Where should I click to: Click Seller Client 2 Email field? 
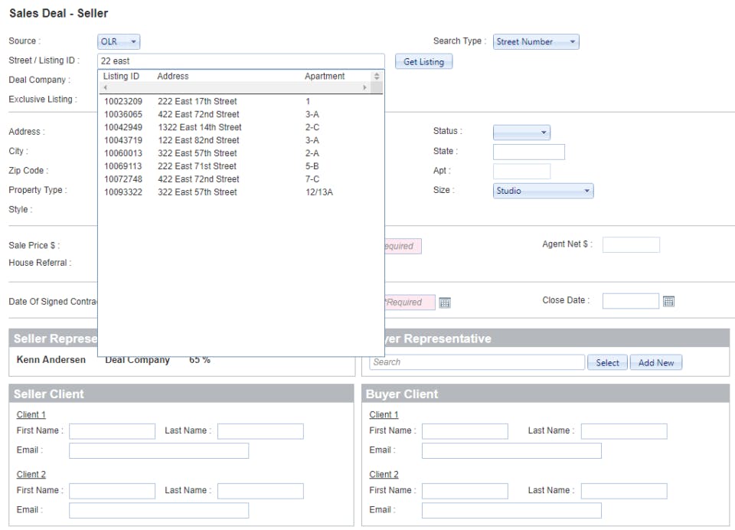coord(159,510)
